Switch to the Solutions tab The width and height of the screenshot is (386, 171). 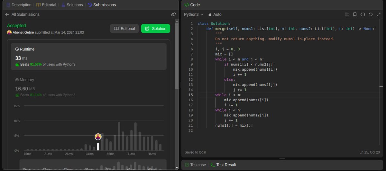(x=71, y=5)
